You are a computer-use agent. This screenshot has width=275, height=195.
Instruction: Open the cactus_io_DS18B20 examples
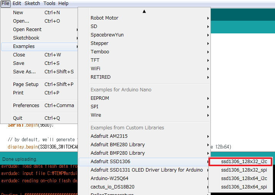(x=144, y=187)
